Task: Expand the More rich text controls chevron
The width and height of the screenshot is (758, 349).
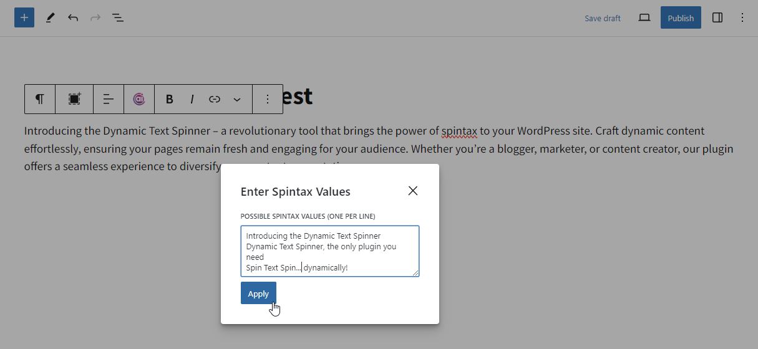Action: point(237,99)
